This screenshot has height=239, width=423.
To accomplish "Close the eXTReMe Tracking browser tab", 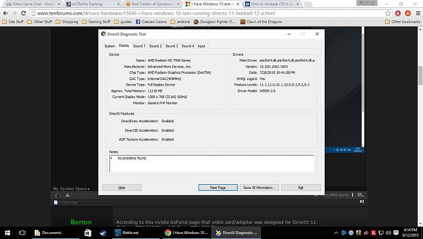I will (x=118, y=4).
